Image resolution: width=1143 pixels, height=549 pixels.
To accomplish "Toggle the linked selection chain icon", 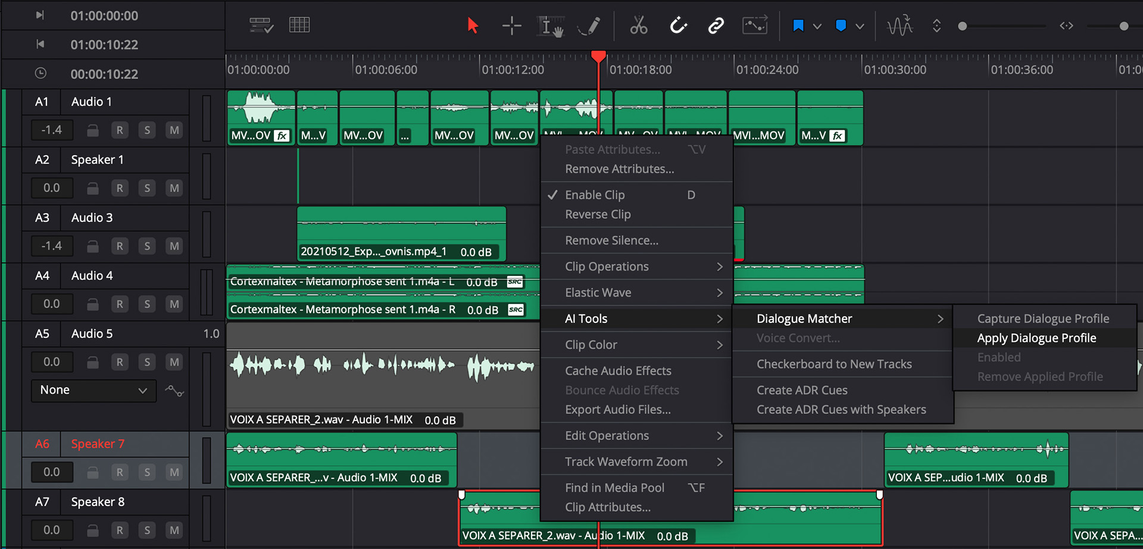I will 716,26.
